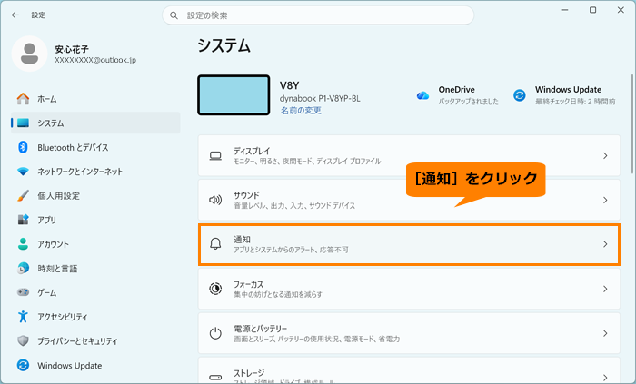Click the Apps icon in sidebar
The height and width of the screenshot is (384, 636).
(x=23, y=220)
